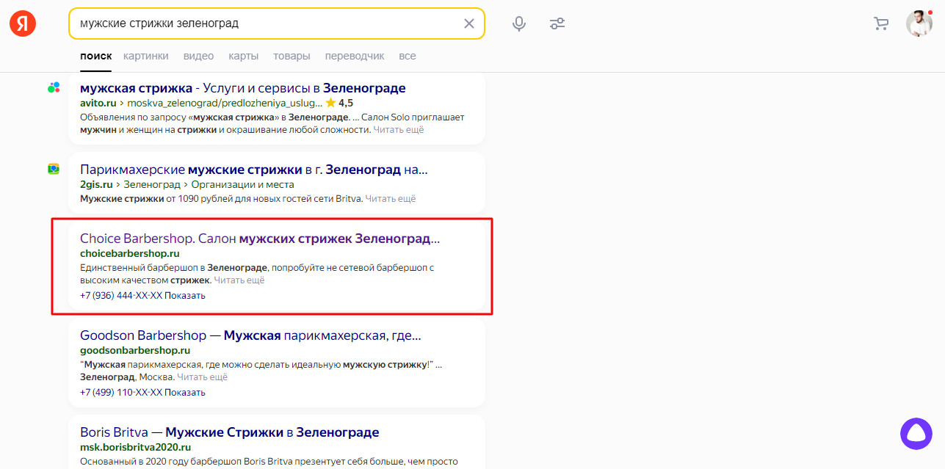
Task: Click Читать ещё under Goodson result
Action: coord(203,377)
